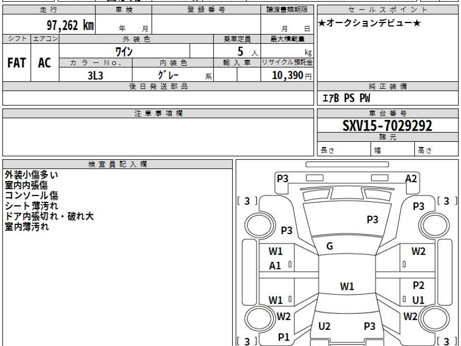
Task: Click the mileage value 97,262 km
Action: point(70,26)
